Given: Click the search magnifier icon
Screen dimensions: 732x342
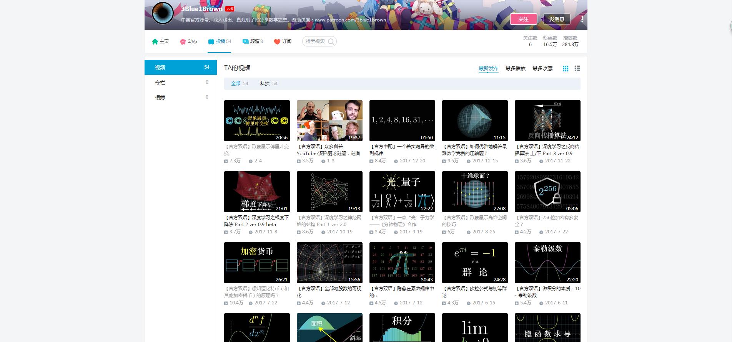Looking at the screenshot, I should click(x=331, y=41).
